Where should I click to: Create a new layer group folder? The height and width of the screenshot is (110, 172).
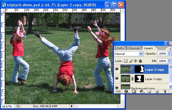pos(149,91)
